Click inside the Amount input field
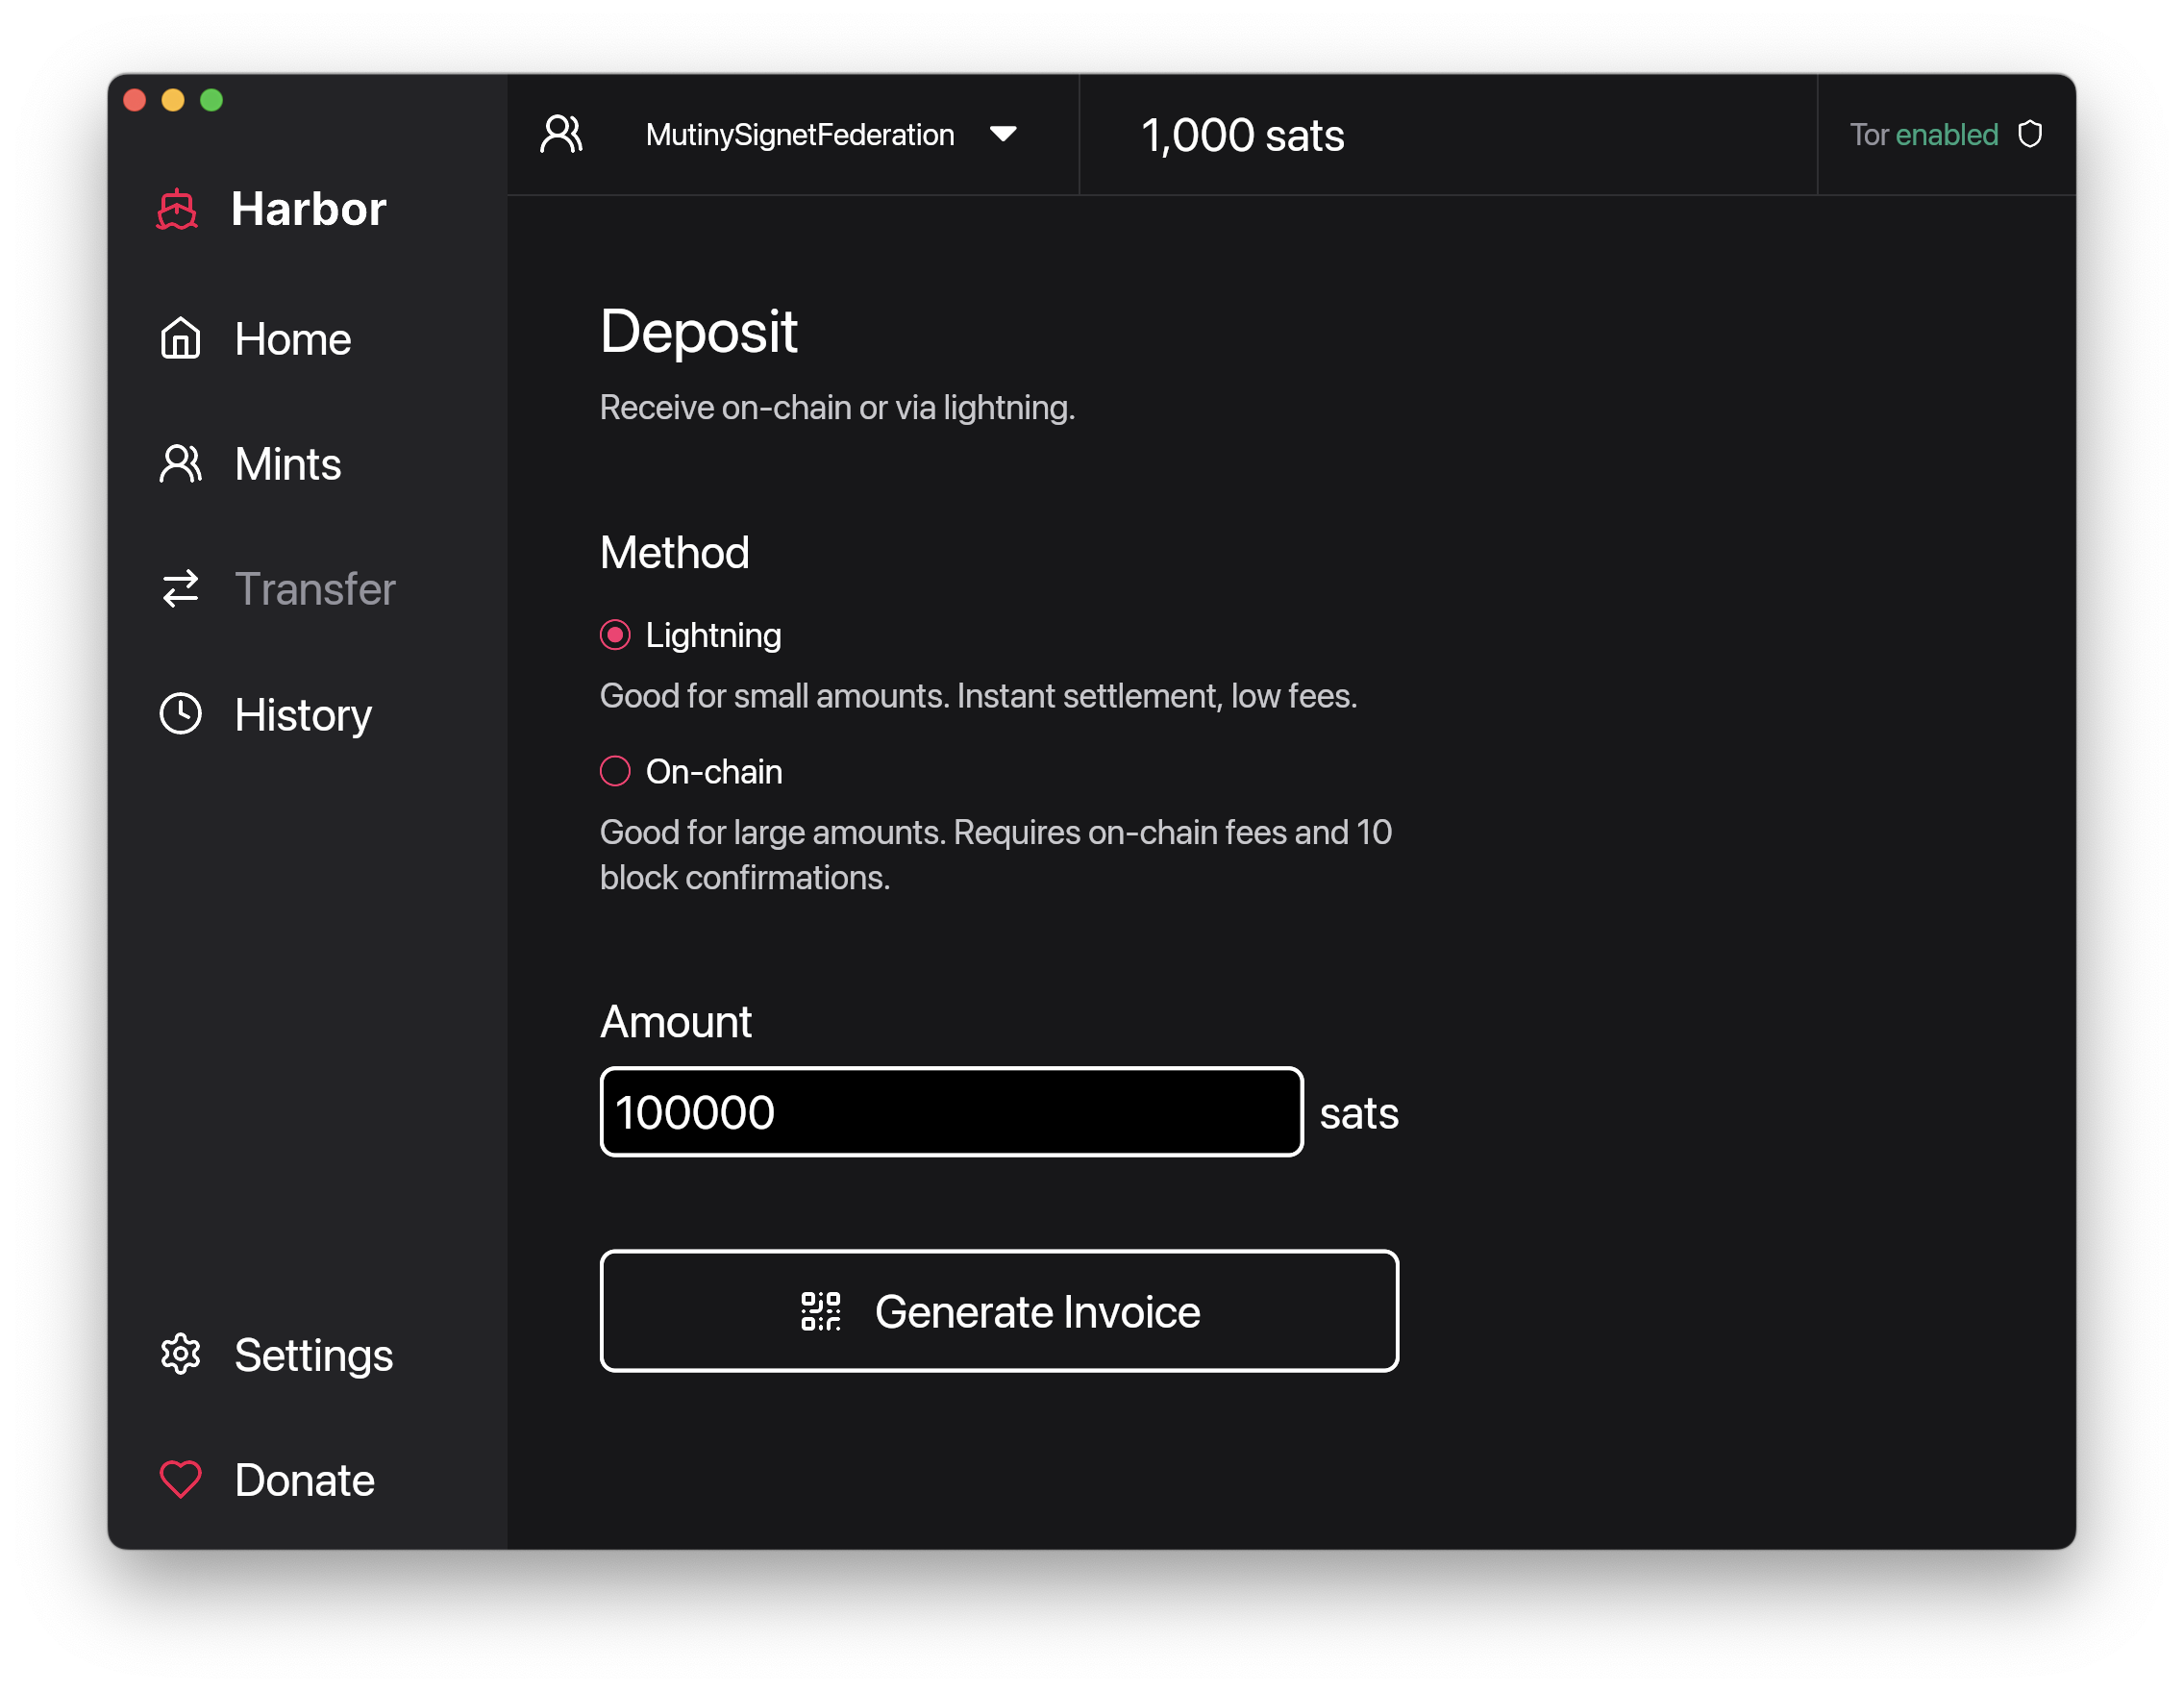This screenshot has height=1692, width=2184. pos(951,1112)
